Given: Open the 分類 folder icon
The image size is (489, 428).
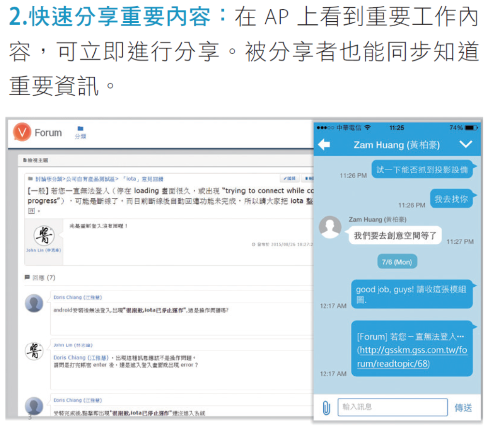Looking at the screenshot, I should (80, 129).
